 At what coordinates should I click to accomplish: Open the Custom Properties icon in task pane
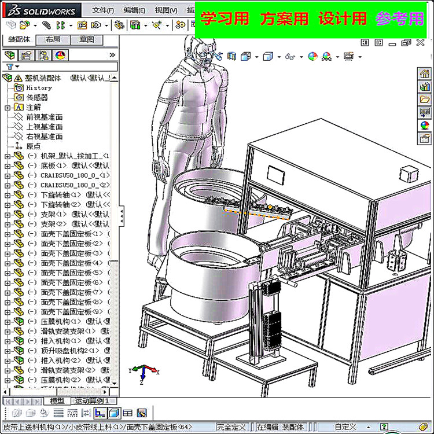(425, 138)
